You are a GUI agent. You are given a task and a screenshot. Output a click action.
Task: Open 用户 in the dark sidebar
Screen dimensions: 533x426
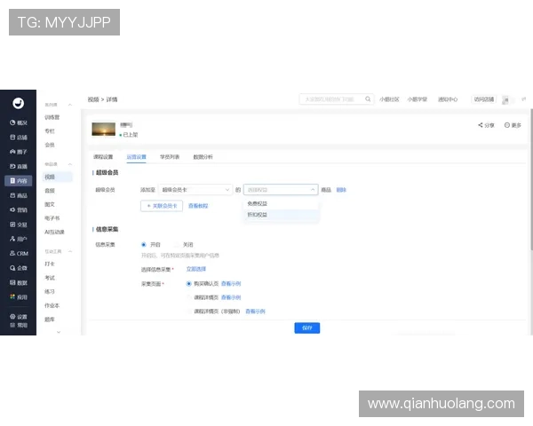[x=19, y=239]
